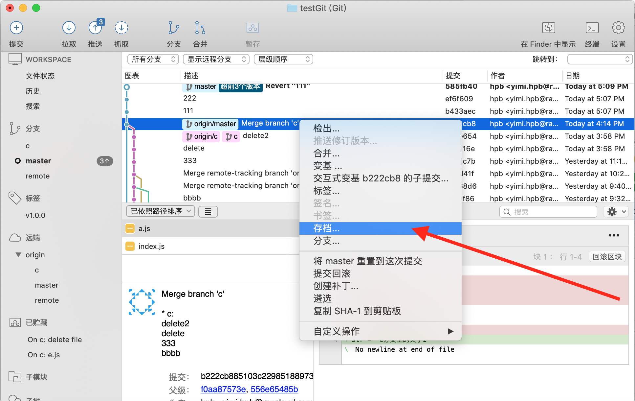Choose 将 master 重置到这次提交

381,261
